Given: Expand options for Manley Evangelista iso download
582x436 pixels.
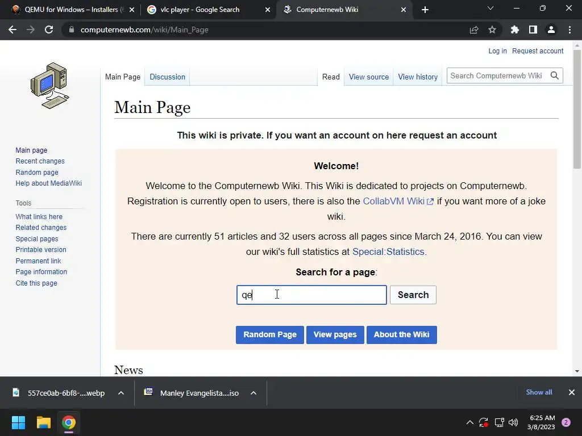Looking at the screenshot, I should tap(253, 393).
